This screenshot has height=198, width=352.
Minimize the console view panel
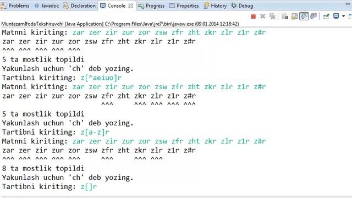pyautogui.click(x=348, y=4)
